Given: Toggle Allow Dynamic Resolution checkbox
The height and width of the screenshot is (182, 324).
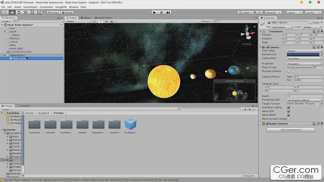Looking at the screenshot, I should [288, 119].
